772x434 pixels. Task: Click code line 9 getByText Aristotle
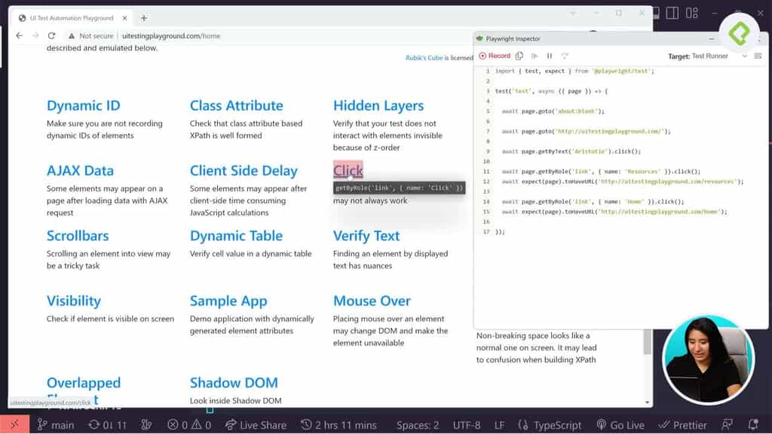571,151
